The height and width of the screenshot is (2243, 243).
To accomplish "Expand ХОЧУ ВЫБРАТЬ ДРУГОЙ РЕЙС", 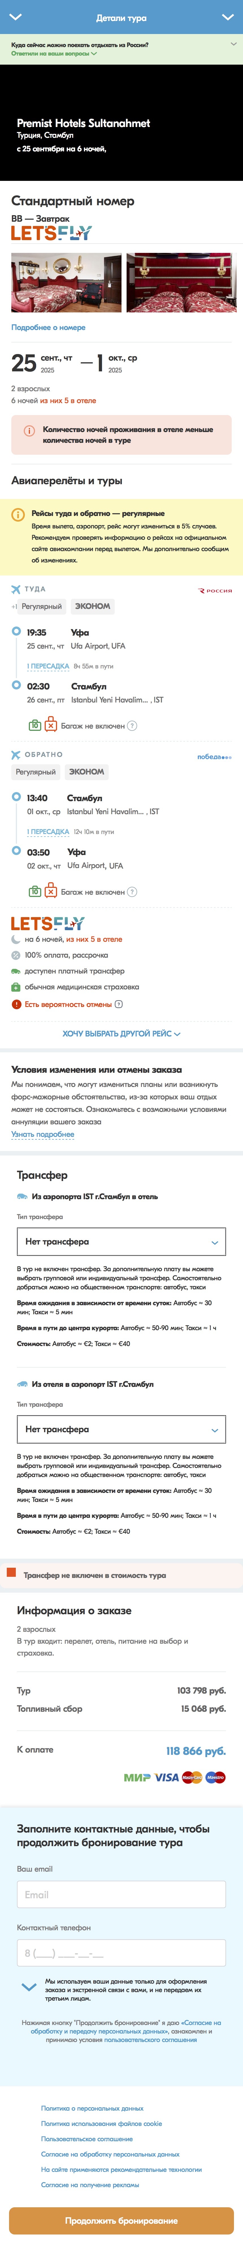I will coord(121,1034).
